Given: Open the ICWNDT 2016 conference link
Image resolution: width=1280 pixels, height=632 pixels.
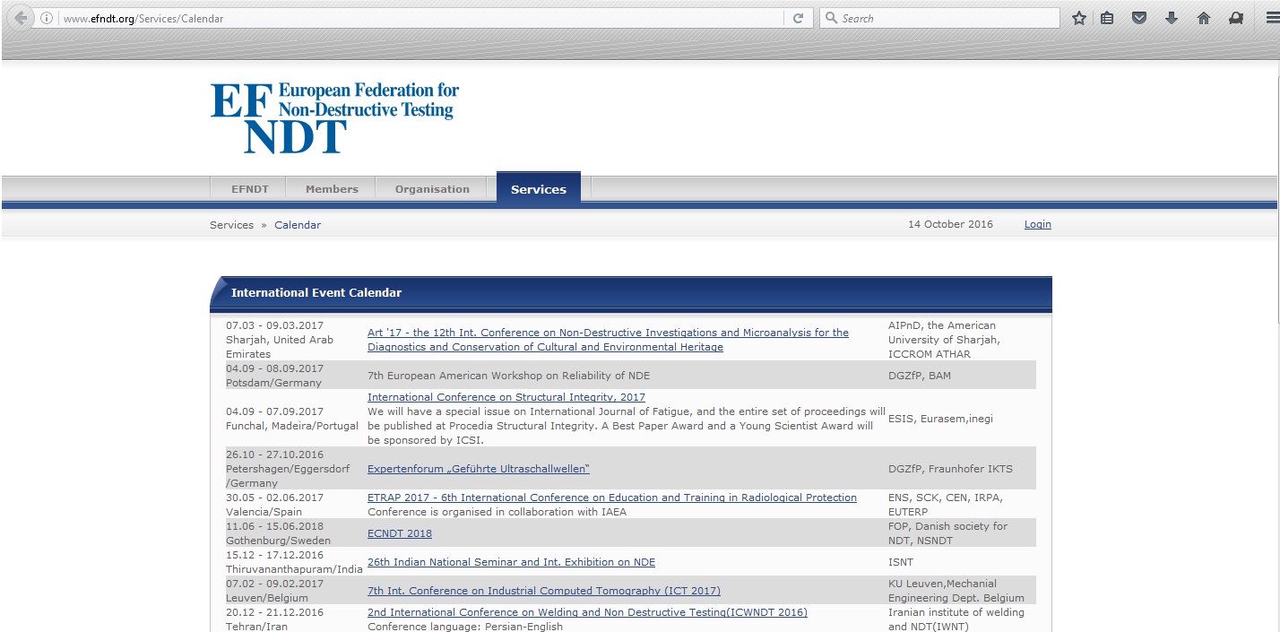Looking at the screenshot, I should (587, 612).
